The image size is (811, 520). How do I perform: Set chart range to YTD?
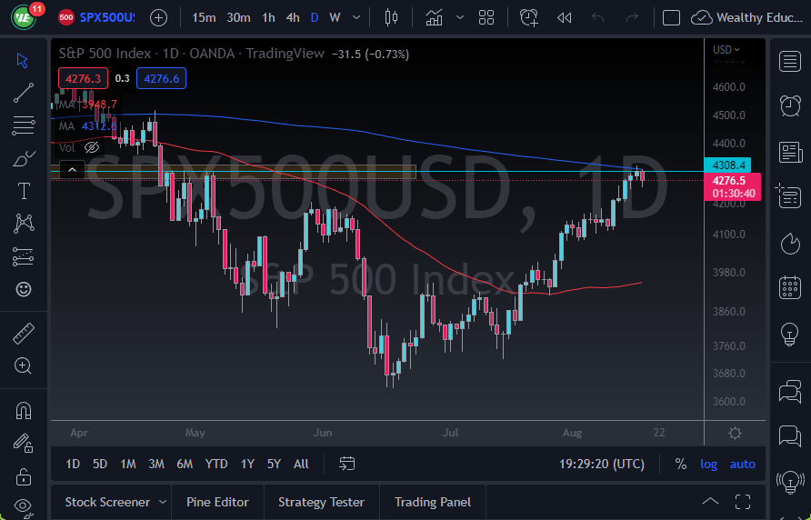[216, 464]
